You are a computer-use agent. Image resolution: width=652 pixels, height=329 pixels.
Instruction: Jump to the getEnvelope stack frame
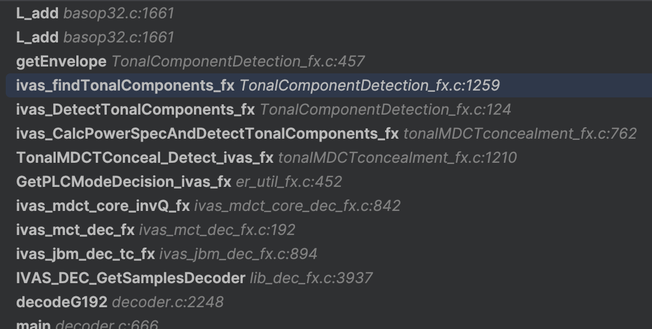tap(61, 61)
